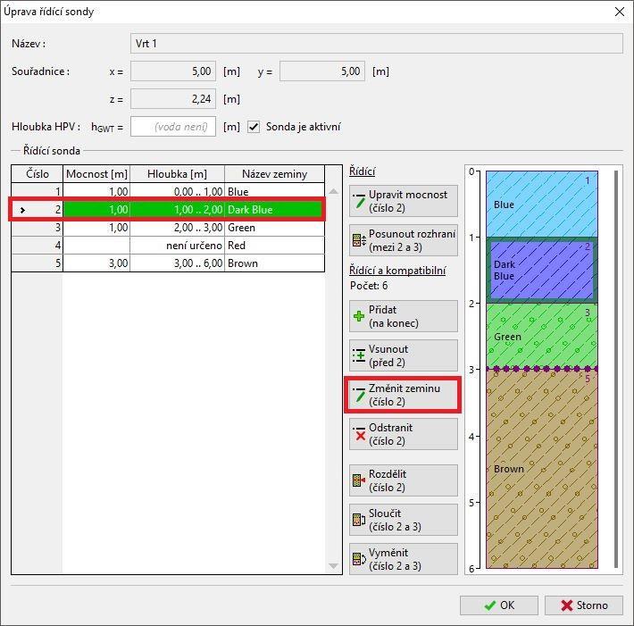Select the Blue soil name cell in row 1
Screen dimensions: 634x626
click(x=274, y=192)
